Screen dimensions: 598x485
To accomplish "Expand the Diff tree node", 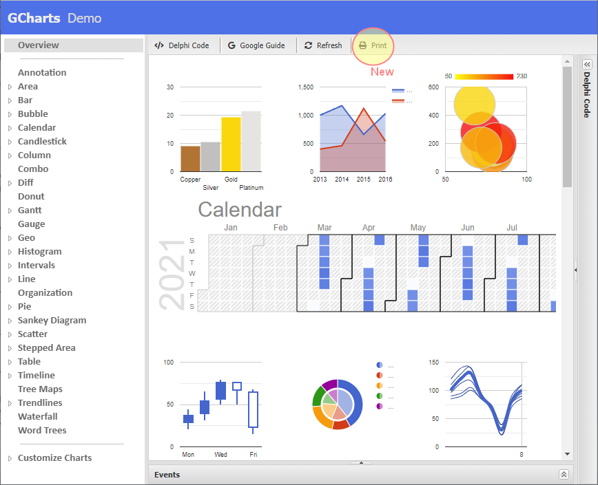I will tap(10, 183).
